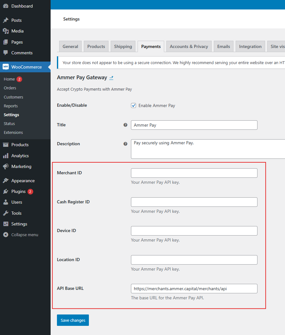Select the Payments tab
This screenshot has height=335, width=285.
151,46
